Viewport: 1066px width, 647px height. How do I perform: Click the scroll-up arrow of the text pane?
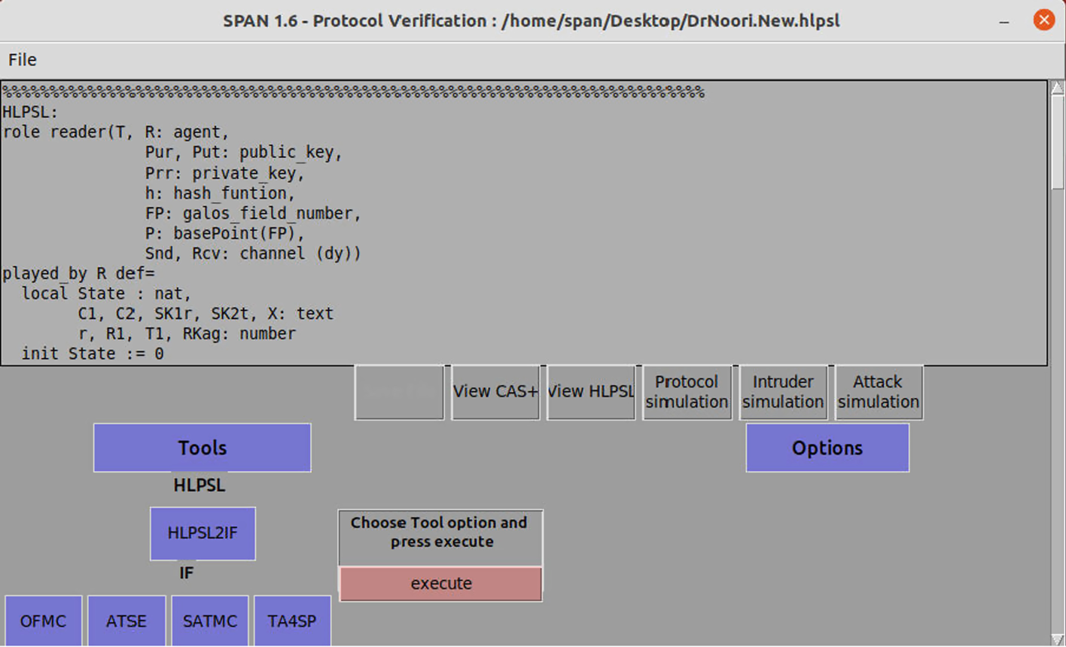point(1057,87)
